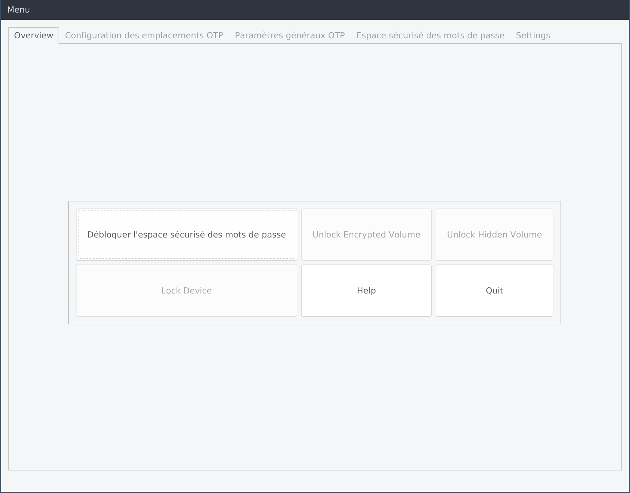Select the Paramètres généraux OTP tab
This screenshot has width=630, height=493.
point(290,35)
